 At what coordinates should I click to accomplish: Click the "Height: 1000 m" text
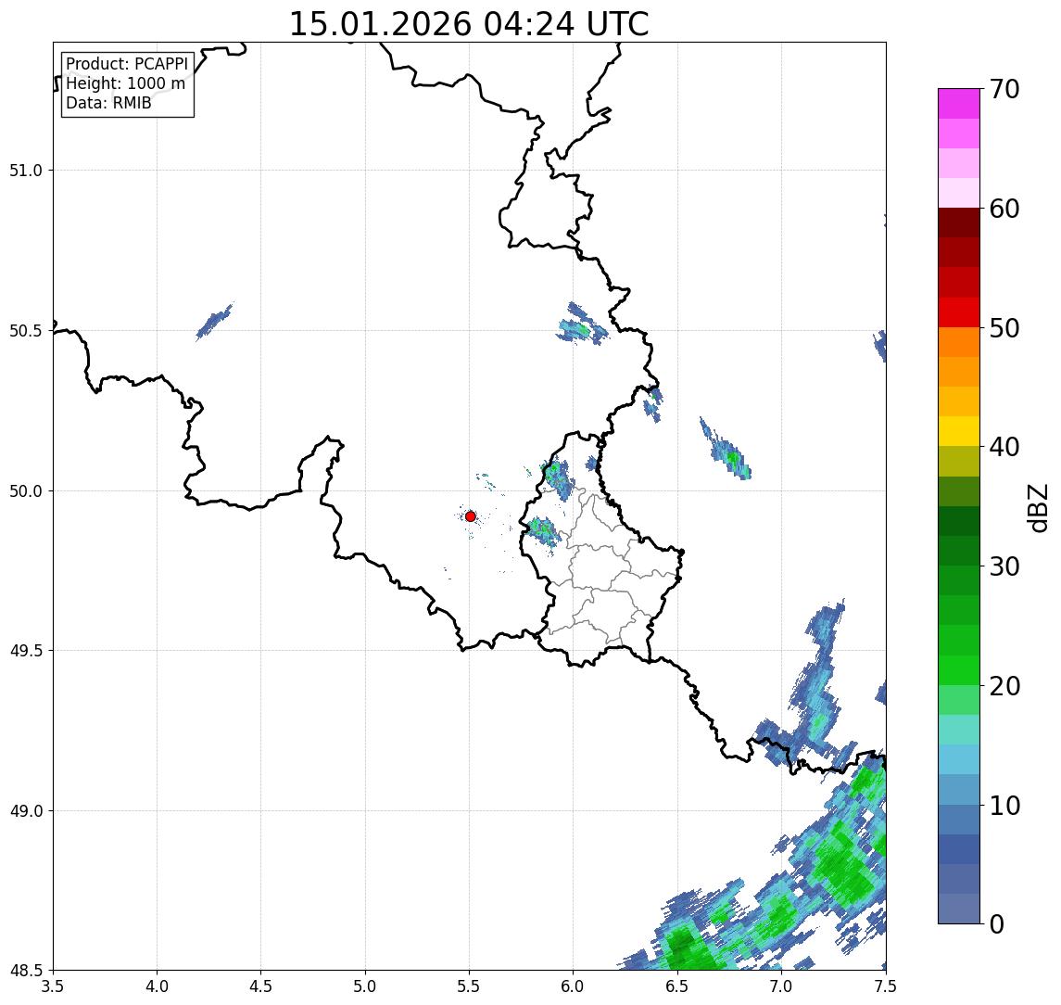click(x=125, y=83)
